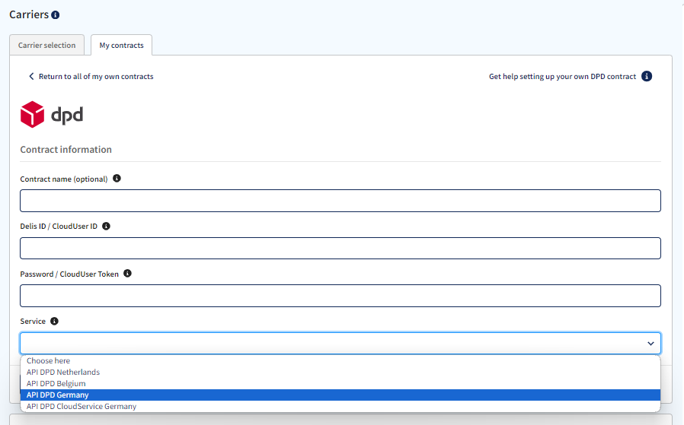Click the info icon beside Service label
This screenshot has width=684, height=425.
[x=54, y=321]
